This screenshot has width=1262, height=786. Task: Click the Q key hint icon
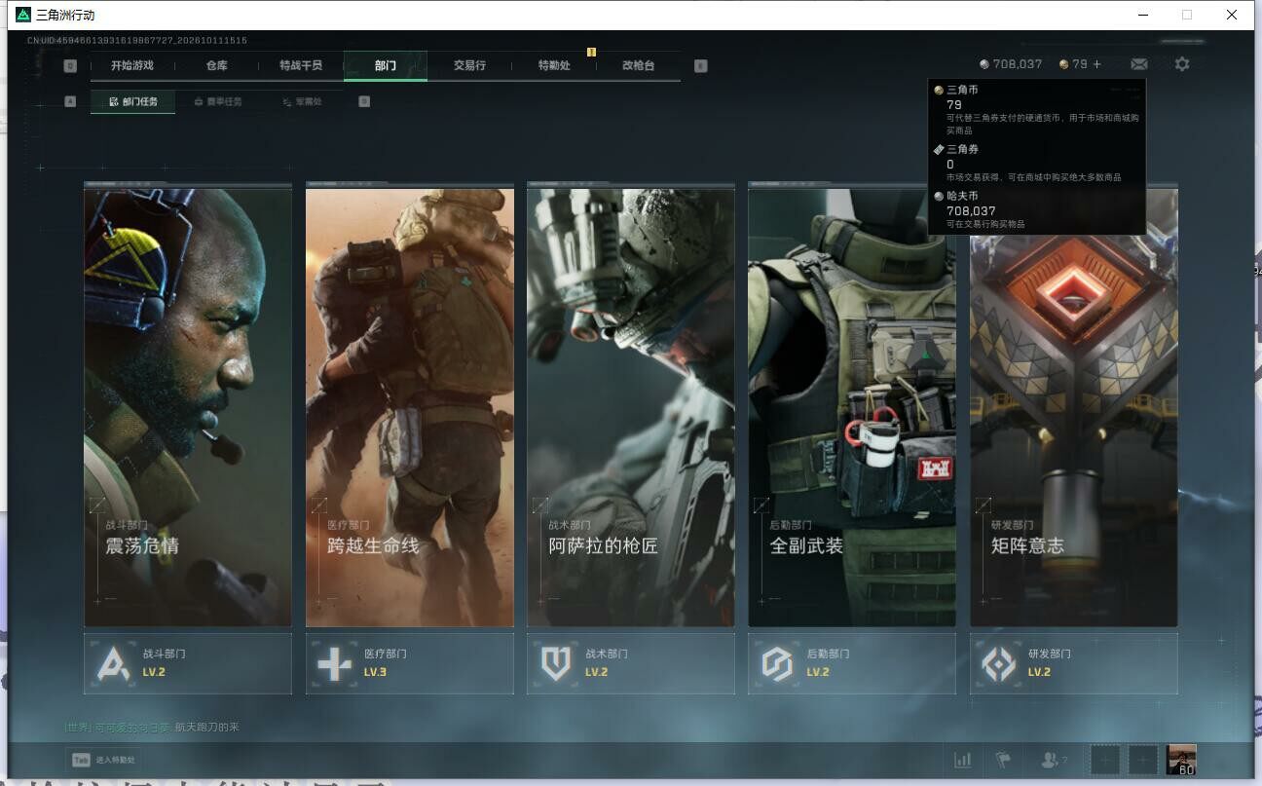click(70, 66)
